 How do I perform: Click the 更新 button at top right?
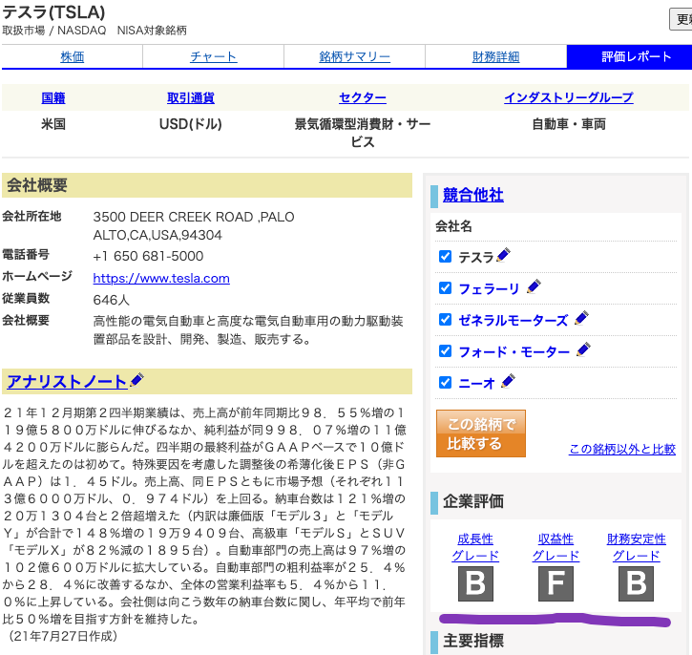click(681, 19)
